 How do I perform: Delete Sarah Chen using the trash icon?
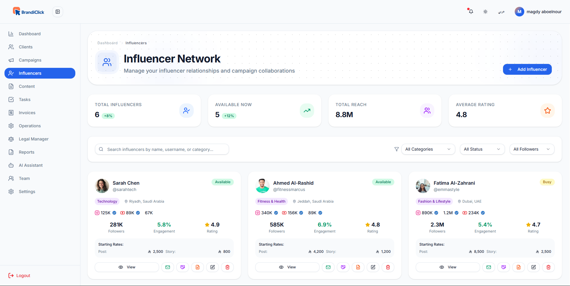tap(227, 267)
